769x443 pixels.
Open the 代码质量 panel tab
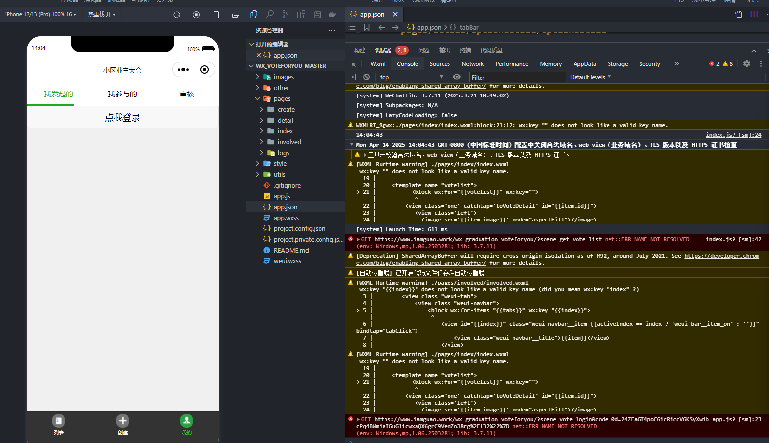491,50
